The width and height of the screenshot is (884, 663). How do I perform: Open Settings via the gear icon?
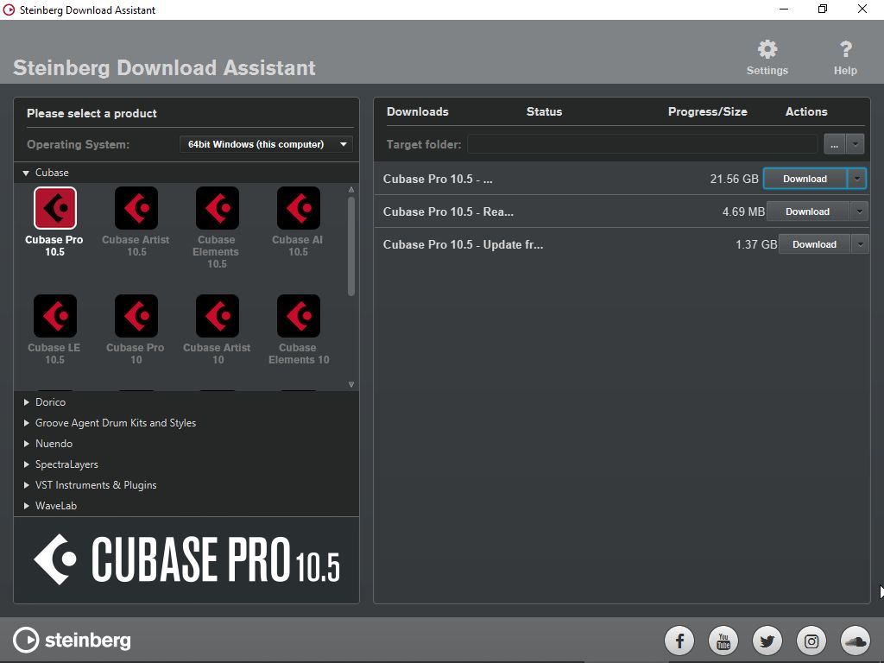tap(767, 49)
